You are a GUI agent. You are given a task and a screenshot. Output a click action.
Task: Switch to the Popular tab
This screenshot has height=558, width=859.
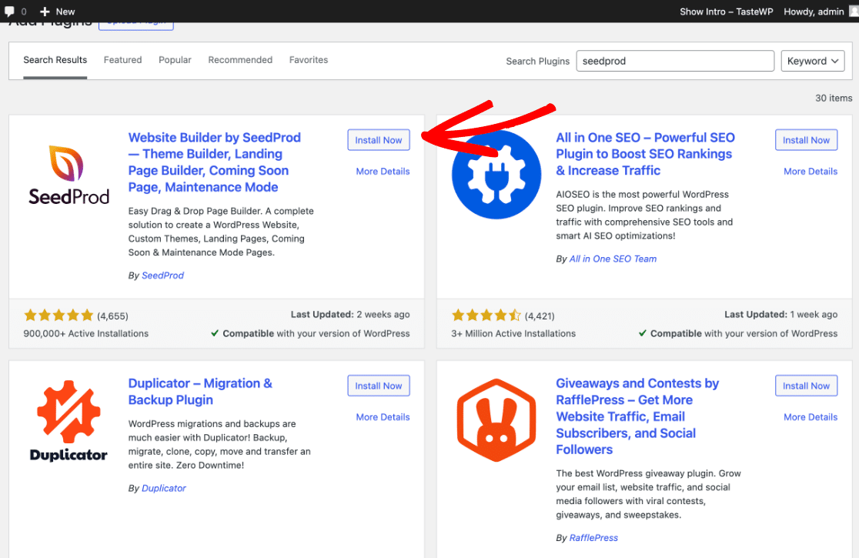click(x=175, y=60)
